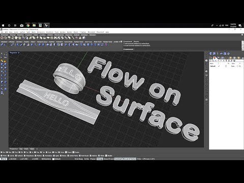Toggle Ortho mode in the status bar
Viewport: 244px width, 183px height.
coord(86,159)
